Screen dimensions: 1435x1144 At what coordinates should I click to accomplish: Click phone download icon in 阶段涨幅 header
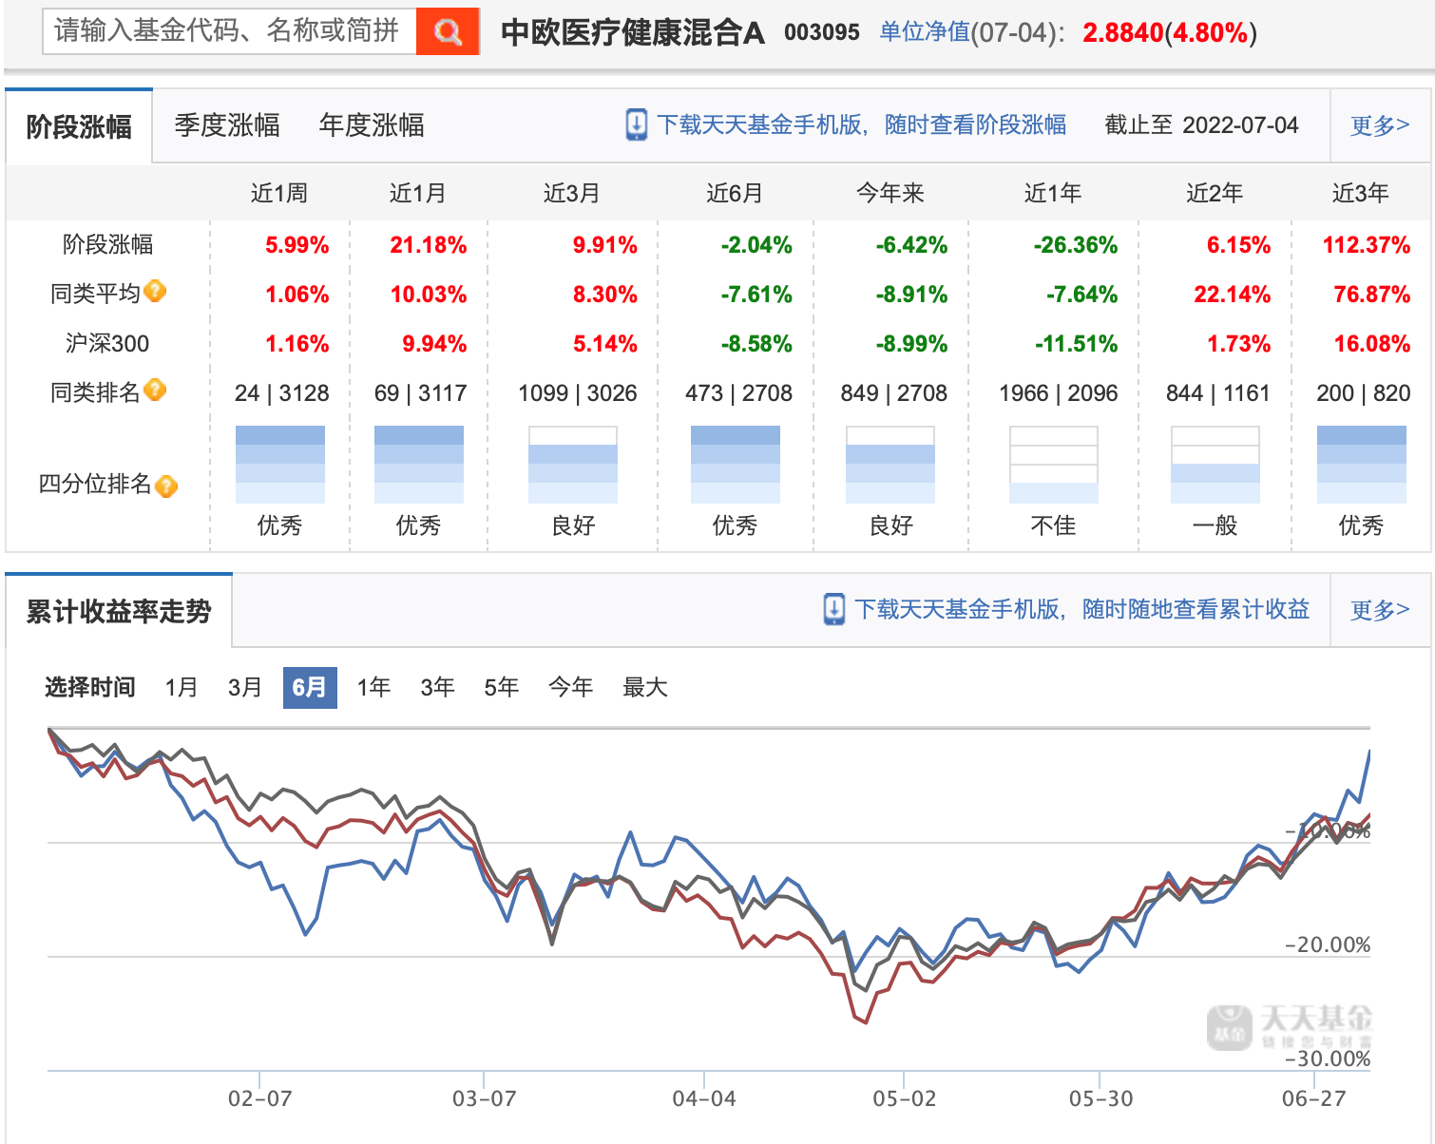[x=636, y=125]
